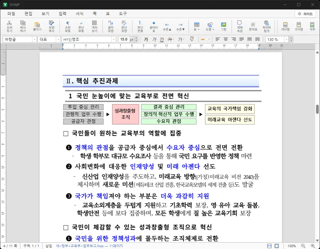Click the 삽입 insert mode indicator
Image resolution: width=320 pixels, height=249 pixels.
click(x=49, y=246)
